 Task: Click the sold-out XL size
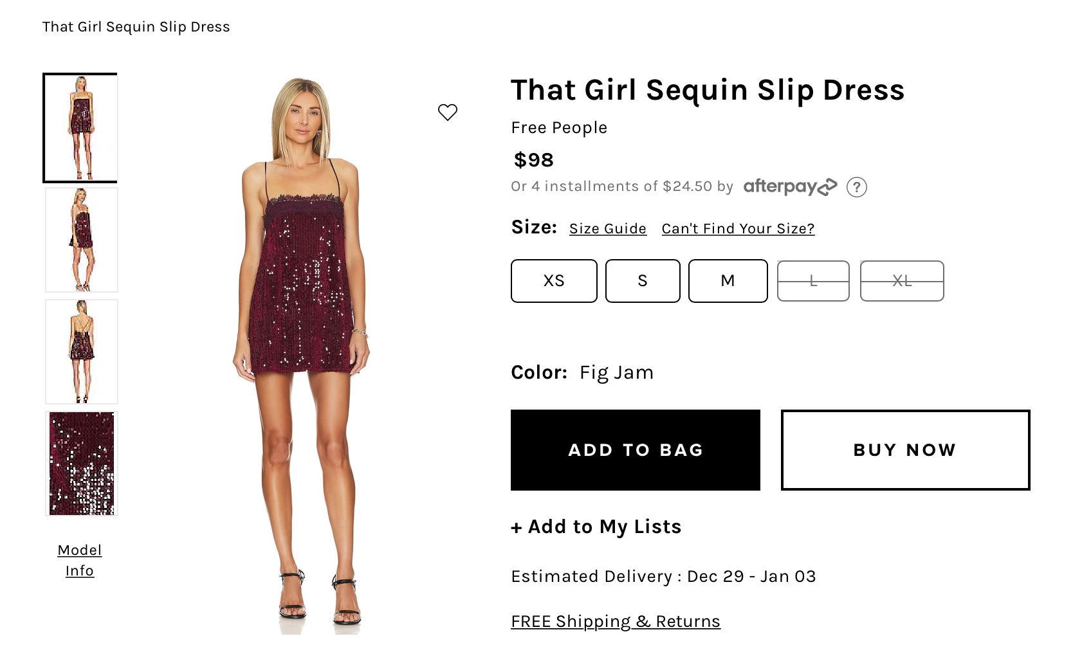click(901, 281)
